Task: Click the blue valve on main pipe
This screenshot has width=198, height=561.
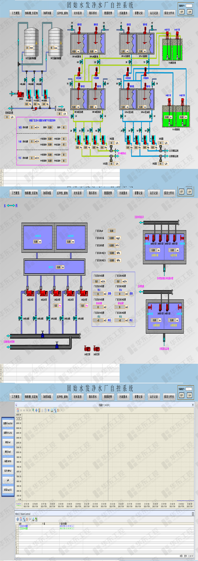Action: 43,335
